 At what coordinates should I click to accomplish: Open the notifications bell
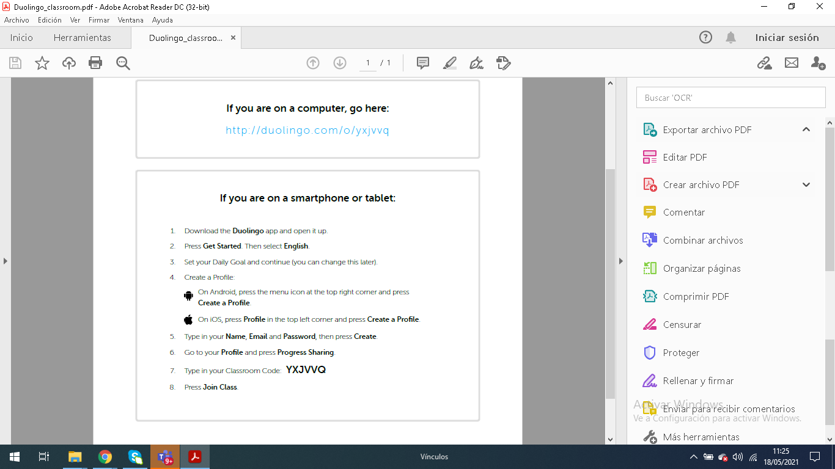[x=730, y=37]
